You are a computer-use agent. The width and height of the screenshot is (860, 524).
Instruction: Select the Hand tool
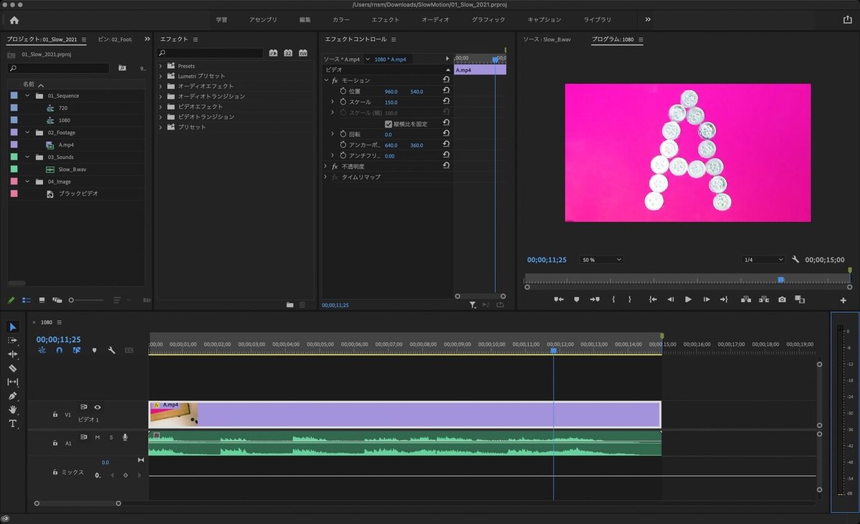13,409
